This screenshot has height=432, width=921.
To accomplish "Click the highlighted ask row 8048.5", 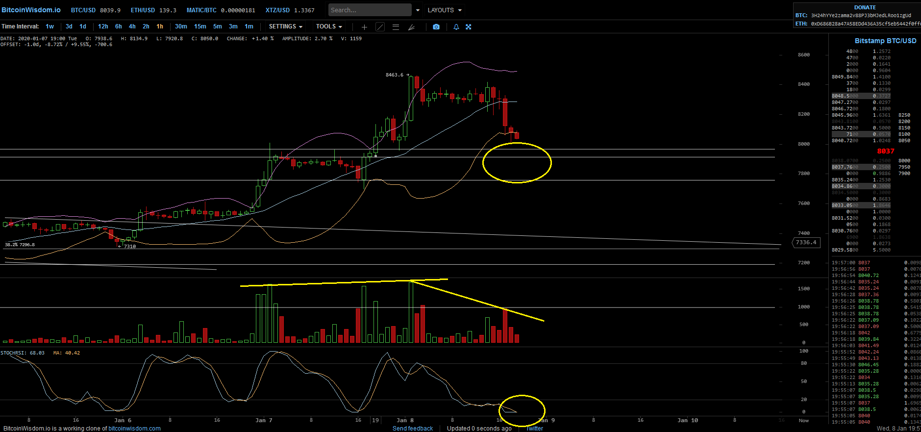I will [861, 96].
